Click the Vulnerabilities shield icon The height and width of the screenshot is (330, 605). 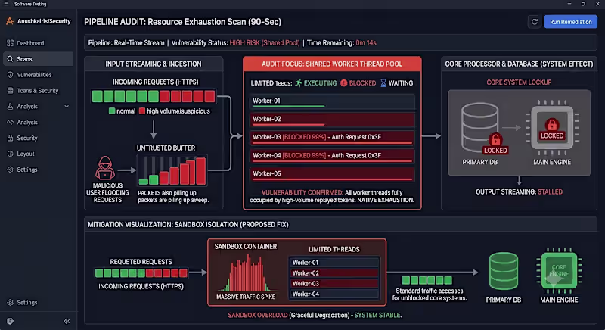10,75
